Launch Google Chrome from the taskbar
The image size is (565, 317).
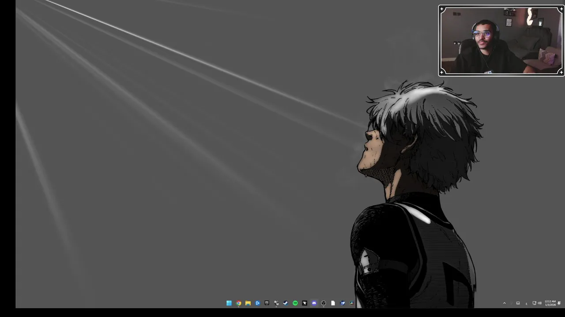click(x=238, y=303)
